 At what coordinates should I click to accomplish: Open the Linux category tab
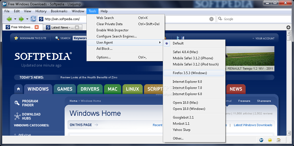[x=132, y=89]
